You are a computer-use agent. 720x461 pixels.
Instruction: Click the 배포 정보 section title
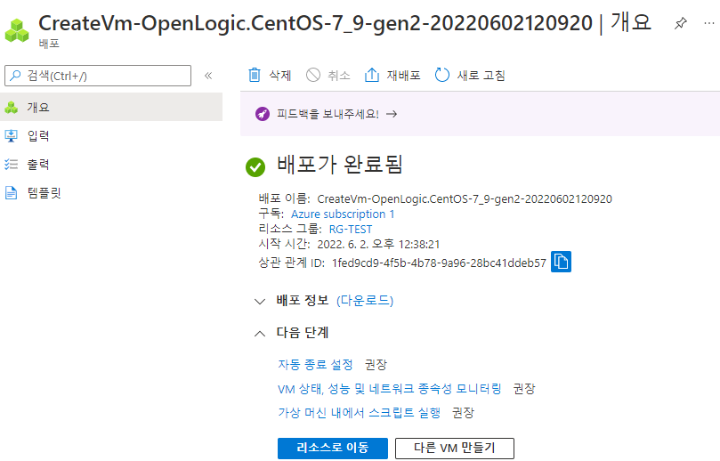(x=303, y=300)
